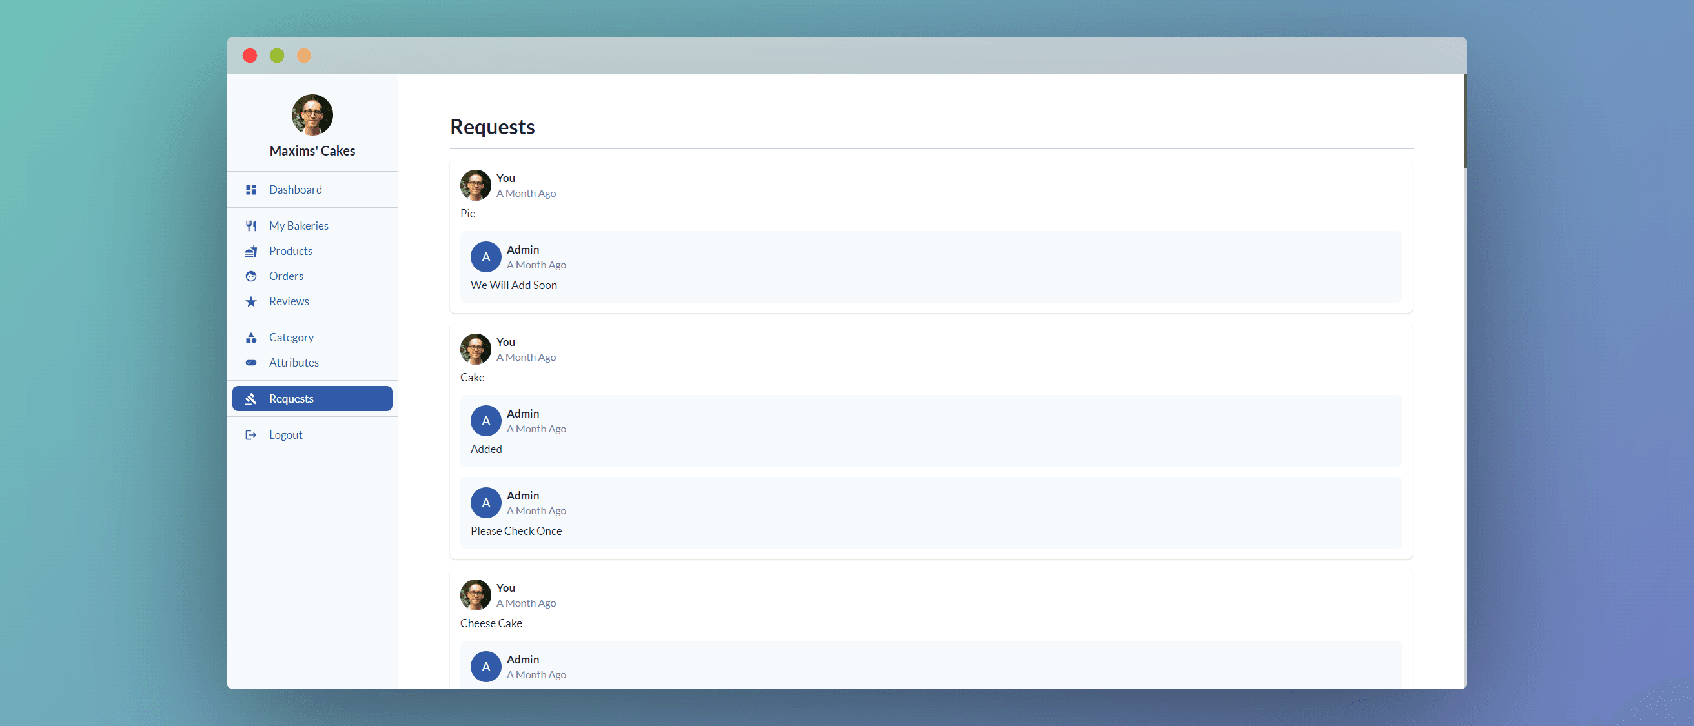
Task: Click the Attributes pill icon
Action: pos(250,363)
